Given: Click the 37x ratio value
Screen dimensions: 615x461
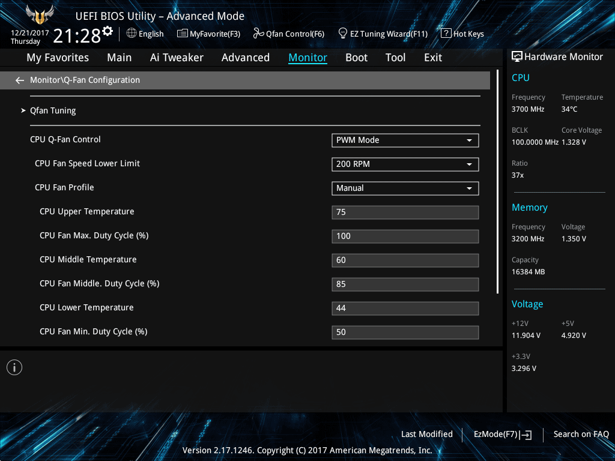Looking at the screenshot, I should (x=518, y=175).
